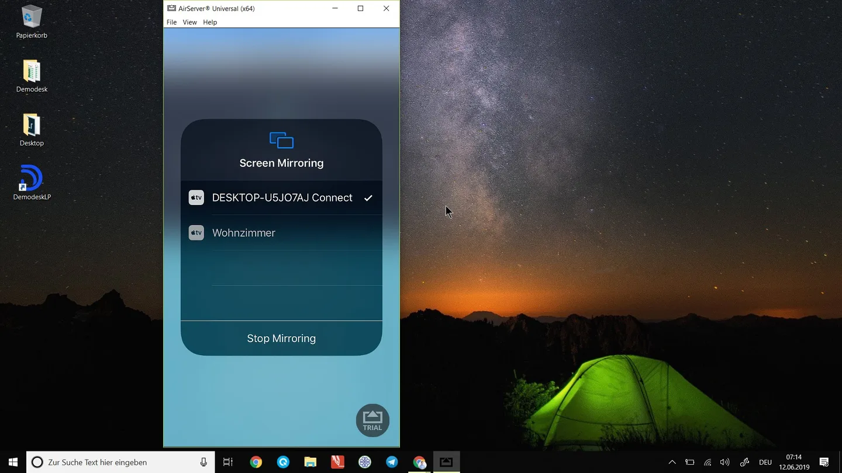Open the File menu in AirServer
This screenshot has width=842, height=473.
171,22
